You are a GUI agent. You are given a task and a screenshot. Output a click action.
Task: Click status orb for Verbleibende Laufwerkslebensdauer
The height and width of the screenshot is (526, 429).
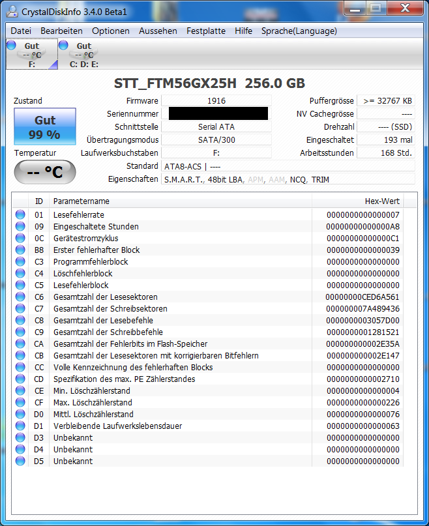(x=20, y=426)
